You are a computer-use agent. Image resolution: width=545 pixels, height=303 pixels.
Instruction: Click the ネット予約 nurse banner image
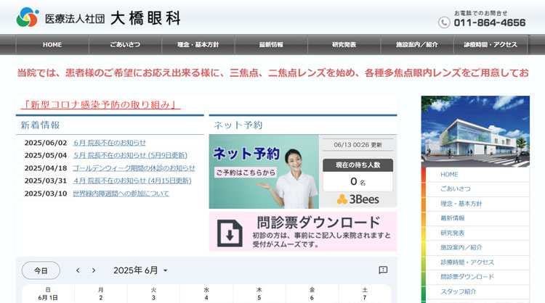[x=264, y=172]
